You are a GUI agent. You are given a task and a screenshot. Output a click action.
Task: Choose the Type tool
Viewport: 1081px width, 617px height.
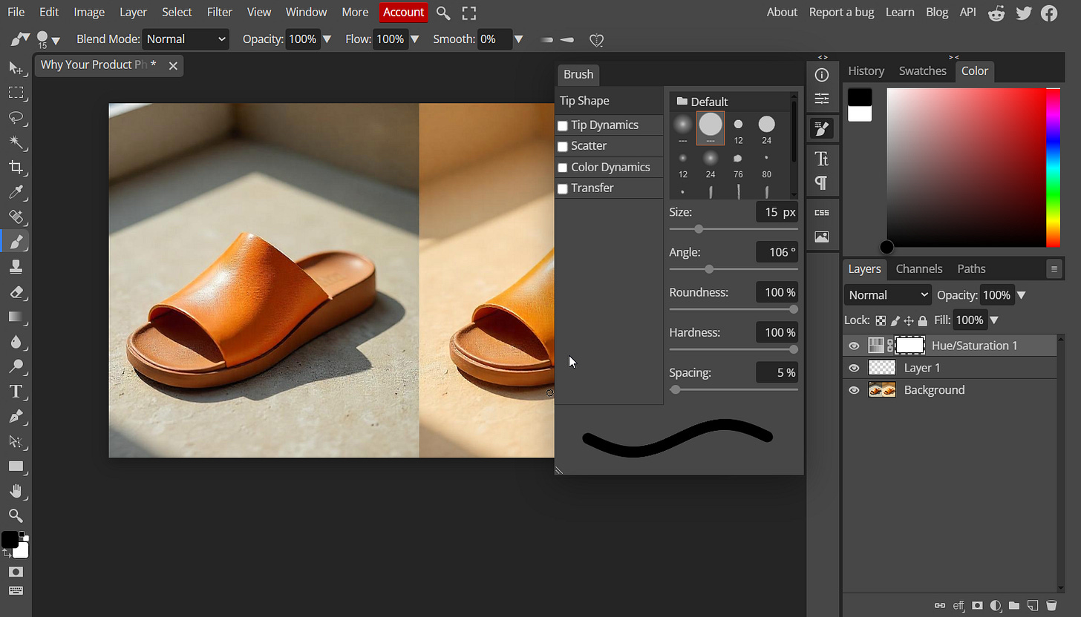coord(16,392)
